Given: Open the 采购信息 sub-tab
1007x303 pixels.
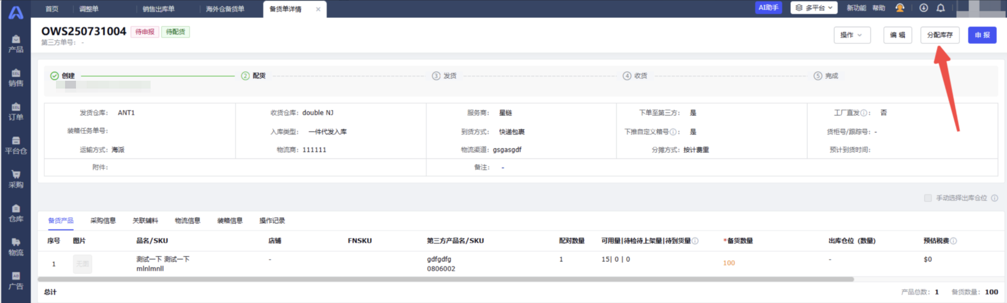Looking at the screenshot, I should pyautogui.click(x=103, y=221).
